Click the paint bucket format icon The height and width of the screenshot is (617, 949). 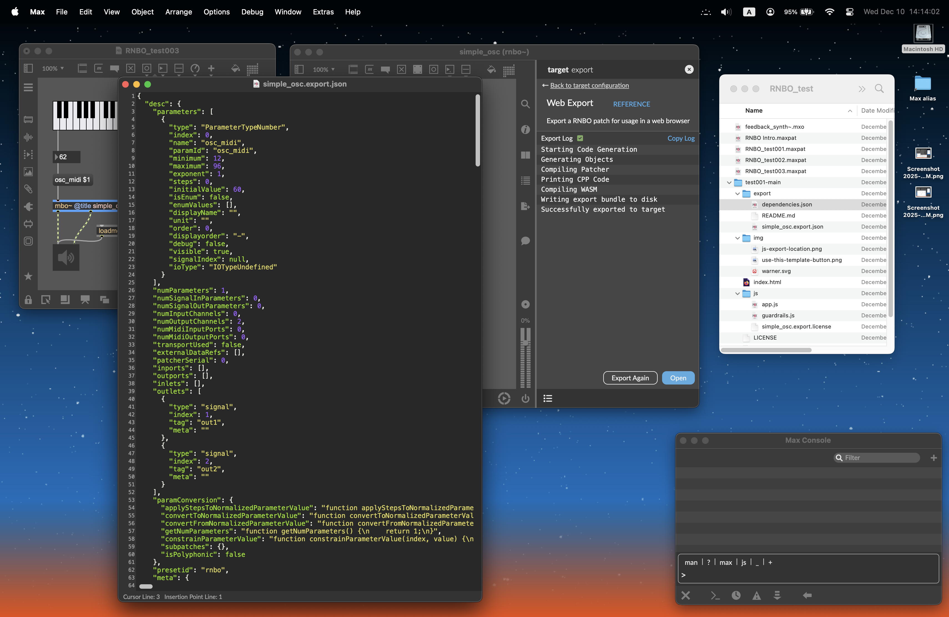[x=235, y=69]
